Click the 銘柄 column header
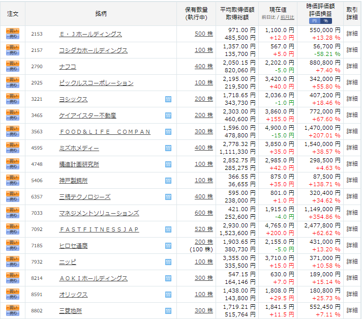The height and width of the screenshot is (319, 362). pyautogui.click(x=101, y=14)
